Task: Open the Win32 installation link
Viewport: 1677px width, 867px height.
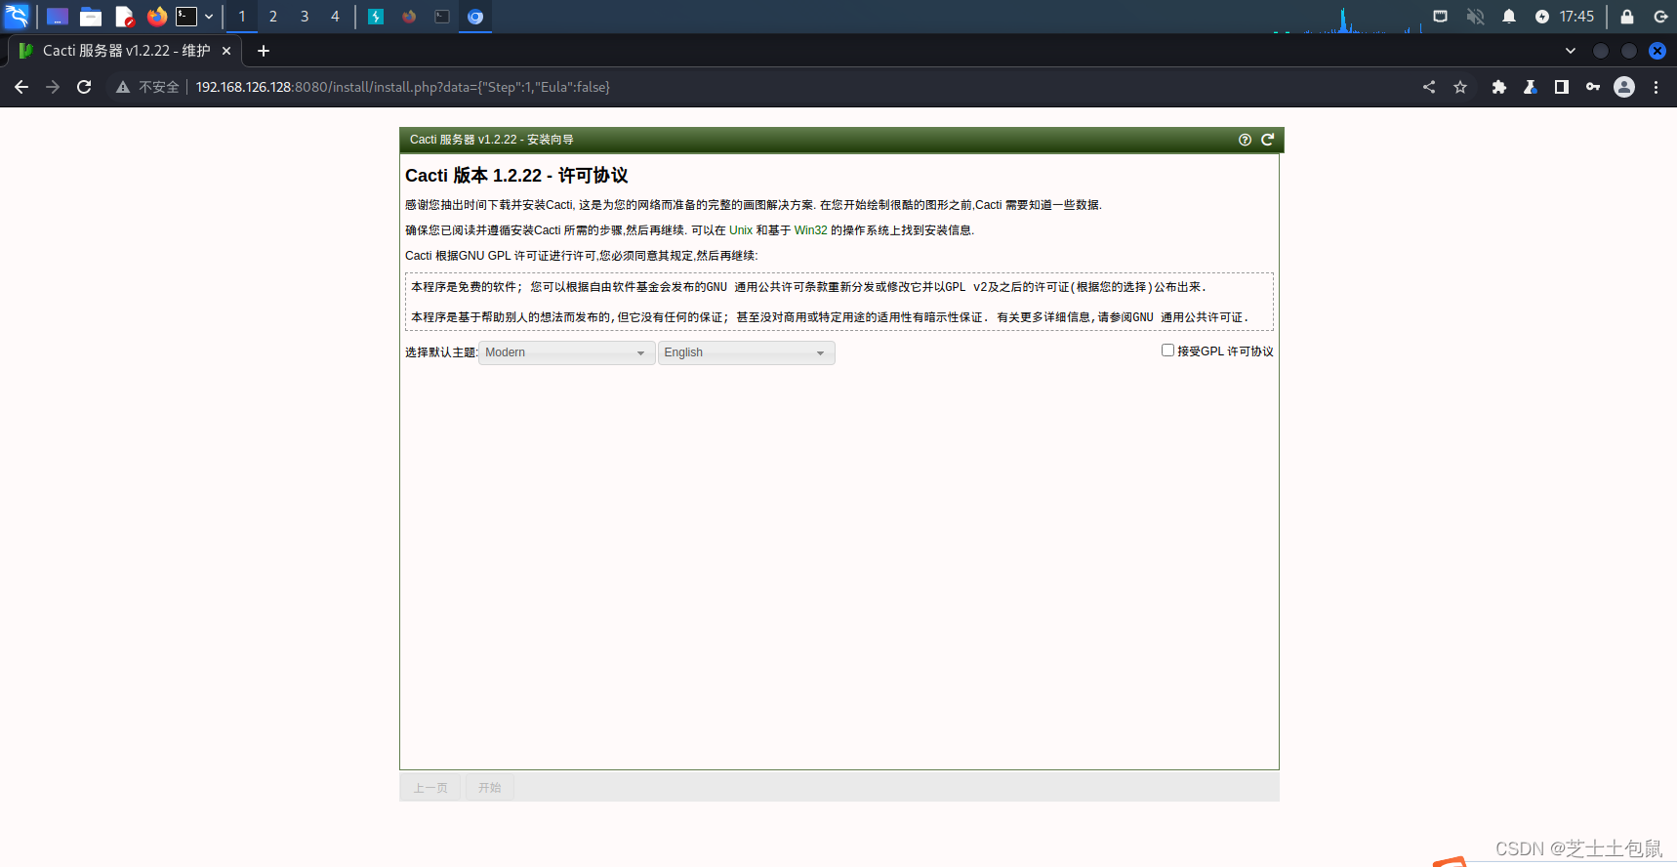Action: tap(810, 230)
